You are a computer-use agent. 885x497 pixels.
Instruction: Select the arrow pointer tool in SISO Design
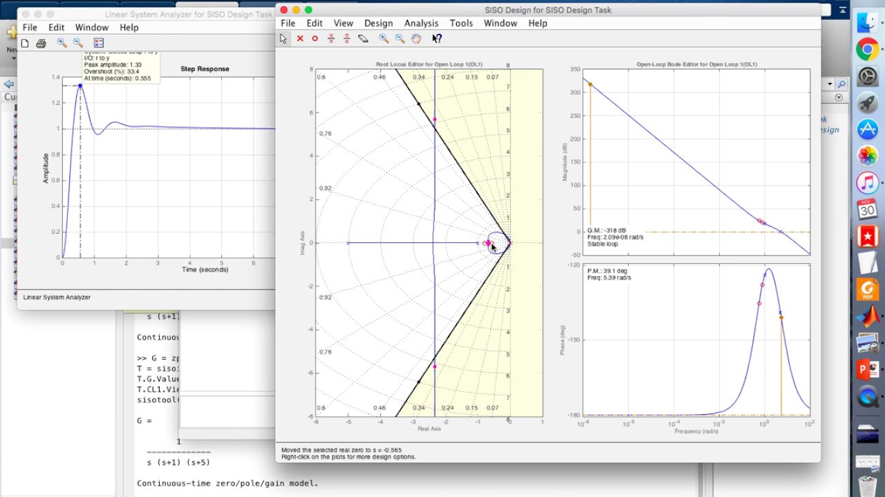point(283,39)
